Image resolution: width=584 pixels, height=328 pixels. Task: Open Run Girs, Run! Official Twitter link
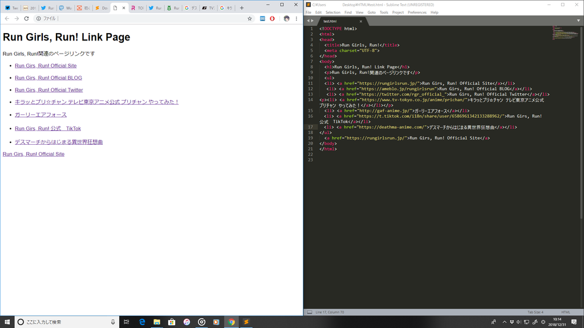pos(49,90)
